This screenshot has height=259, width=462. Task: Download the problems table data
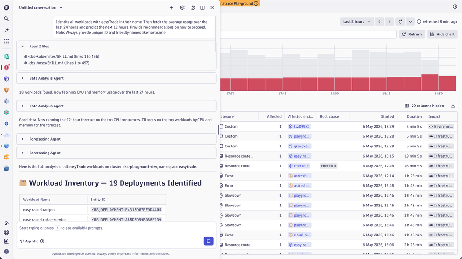(453, 106)
